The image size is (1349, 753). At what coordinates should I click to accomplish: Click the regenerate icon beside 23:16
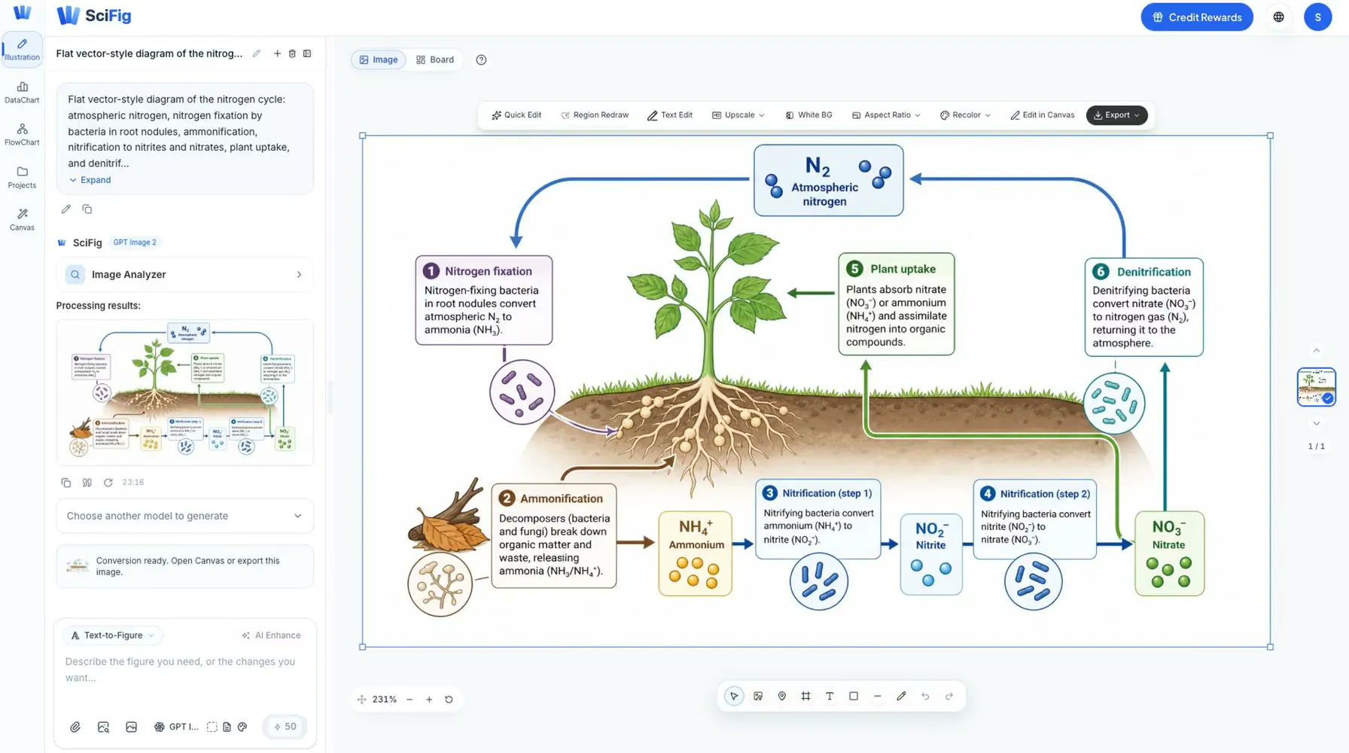tap(108, 483)
